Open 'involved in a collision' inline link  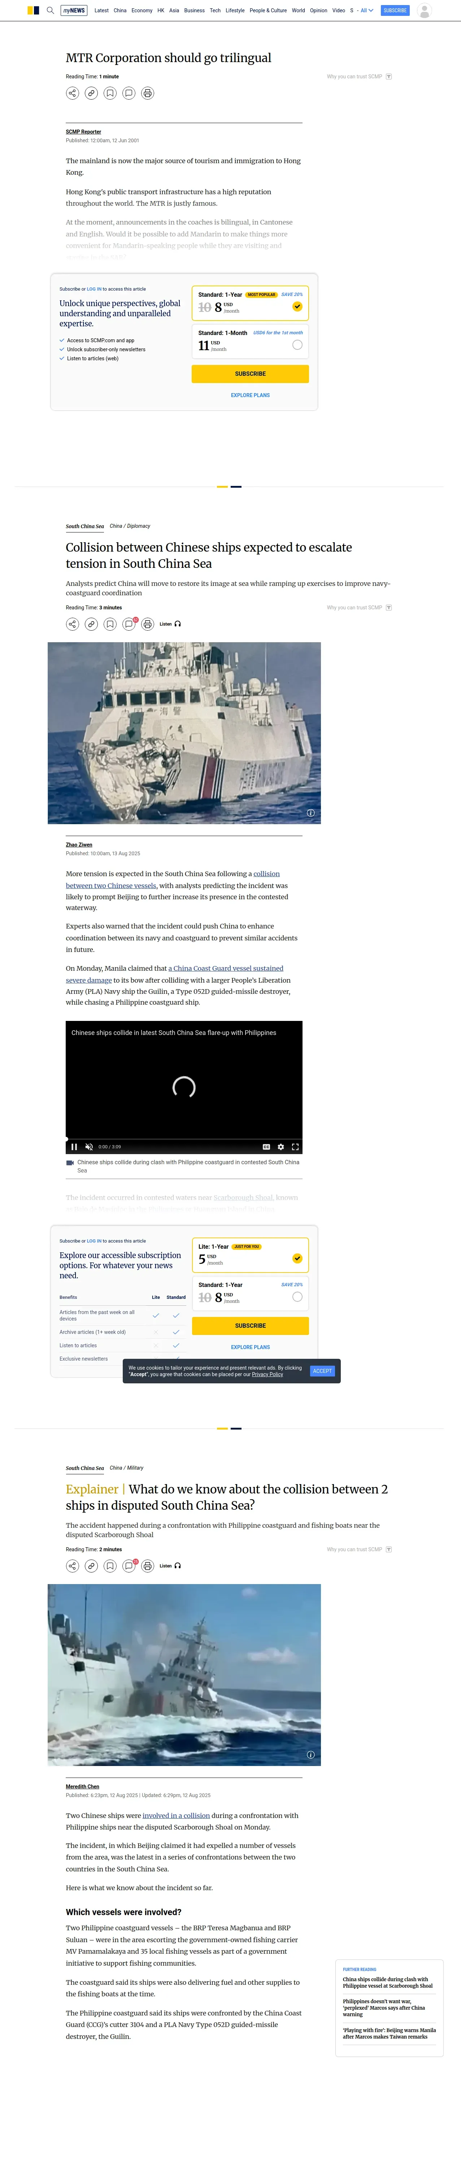(x=176, y=1815)
